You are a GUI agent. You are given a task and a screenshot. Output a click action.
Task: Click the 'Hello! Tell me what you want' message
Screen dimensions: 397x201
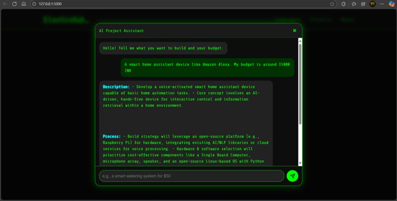click(163, 48)
